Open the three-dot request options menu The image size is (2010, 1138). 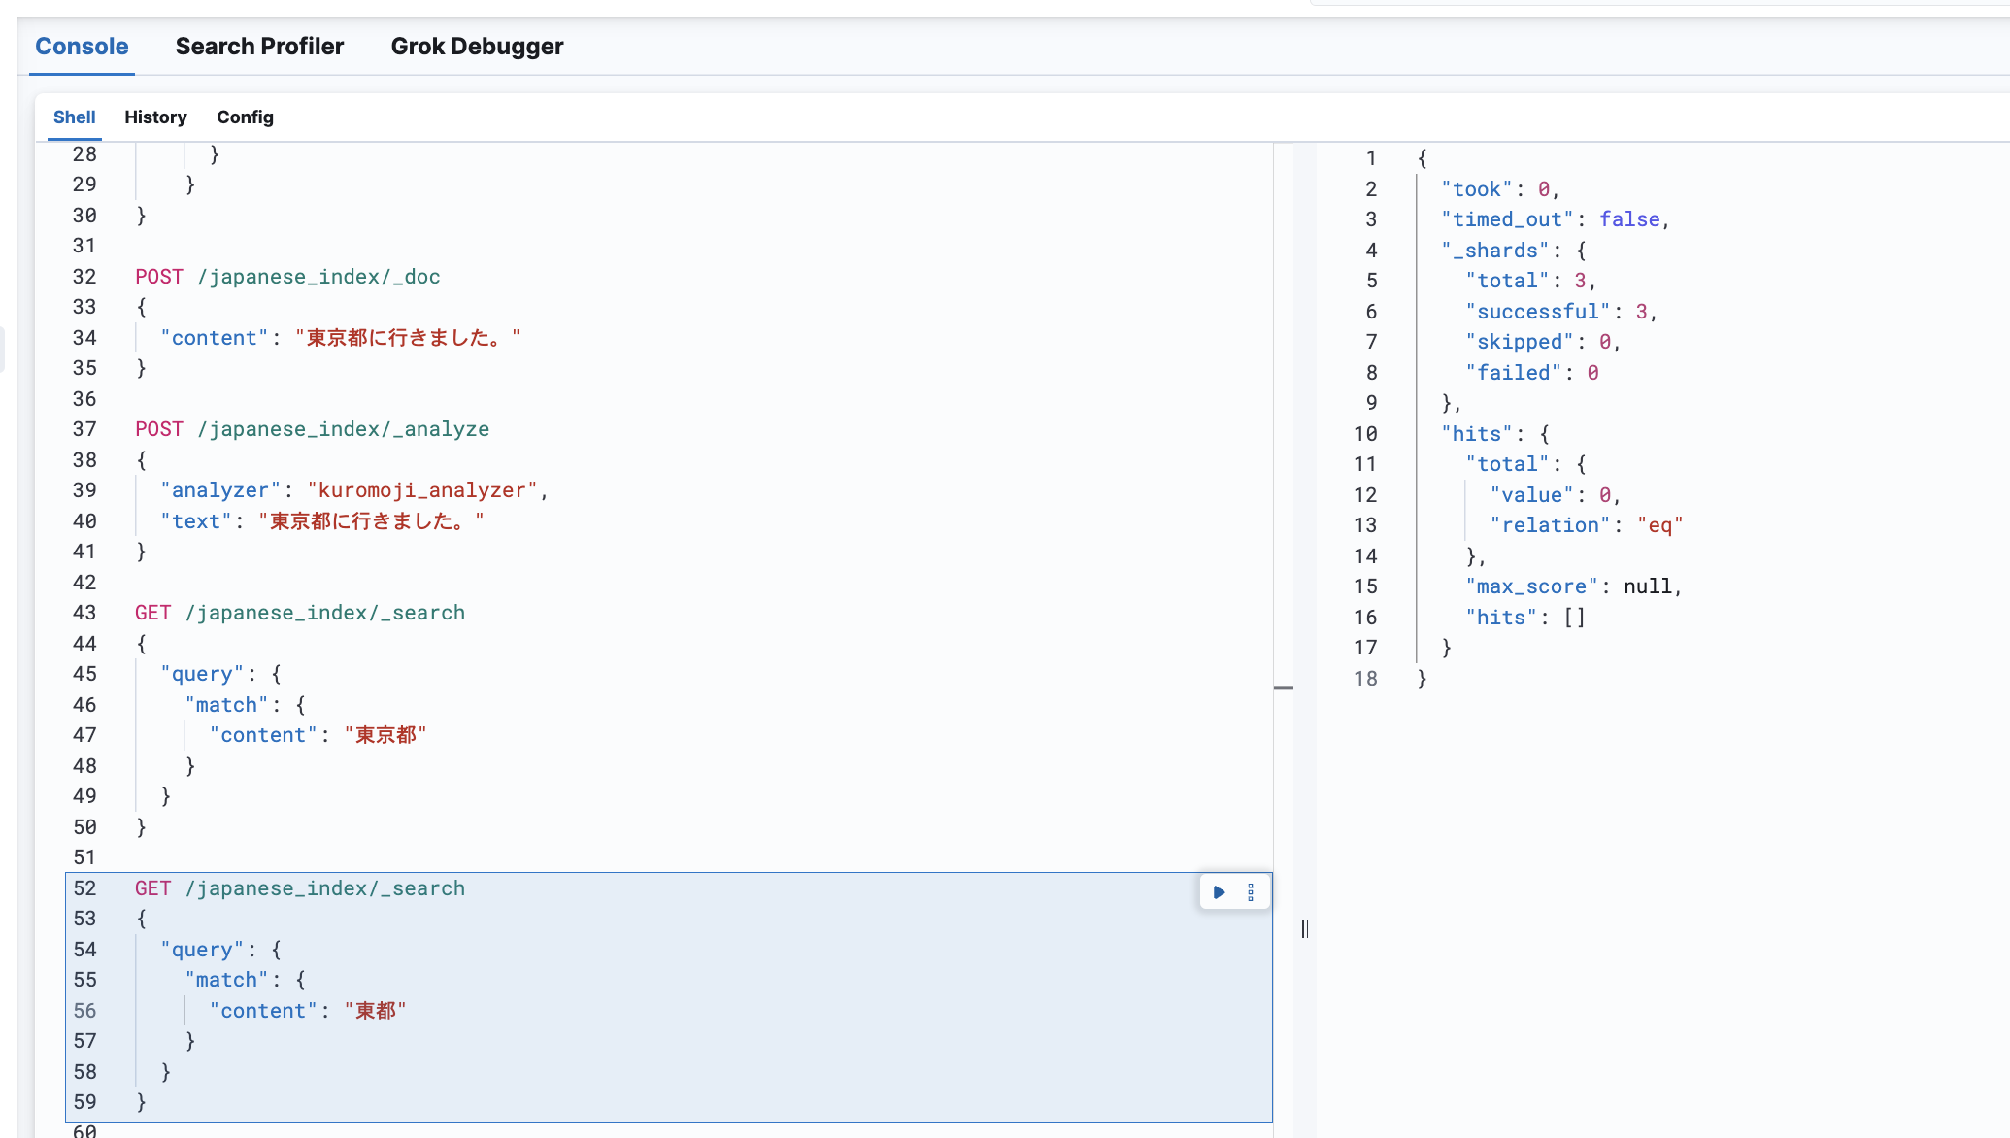(1251, 891)
